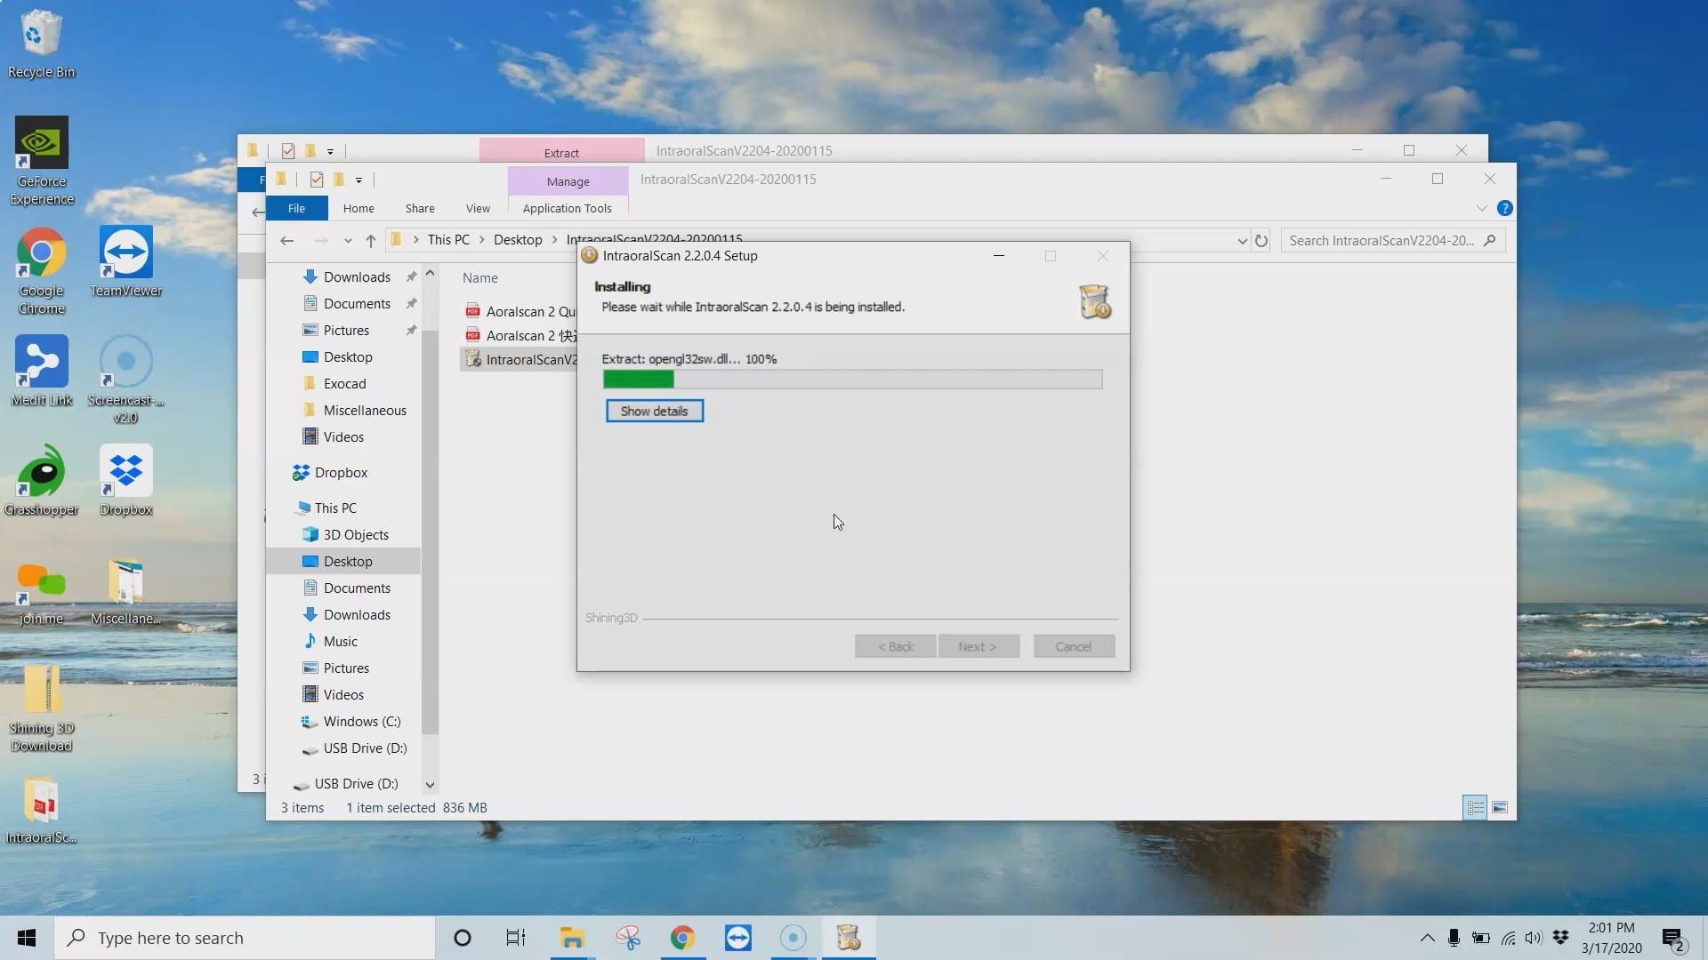The height and width of the screenshot is (960, 1708).
Task: Select Downloads in Quick access
Action: (357, 277)
